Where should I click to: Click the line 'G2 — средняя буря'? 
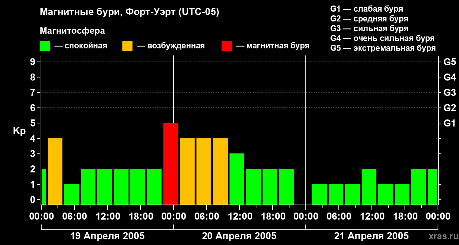tap(369, 19)
